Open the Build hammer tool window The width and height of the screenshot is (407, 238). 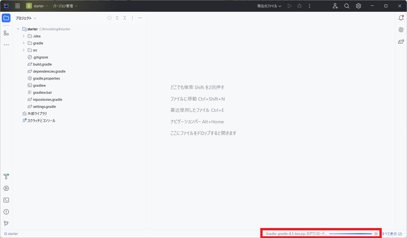(6, 177)
